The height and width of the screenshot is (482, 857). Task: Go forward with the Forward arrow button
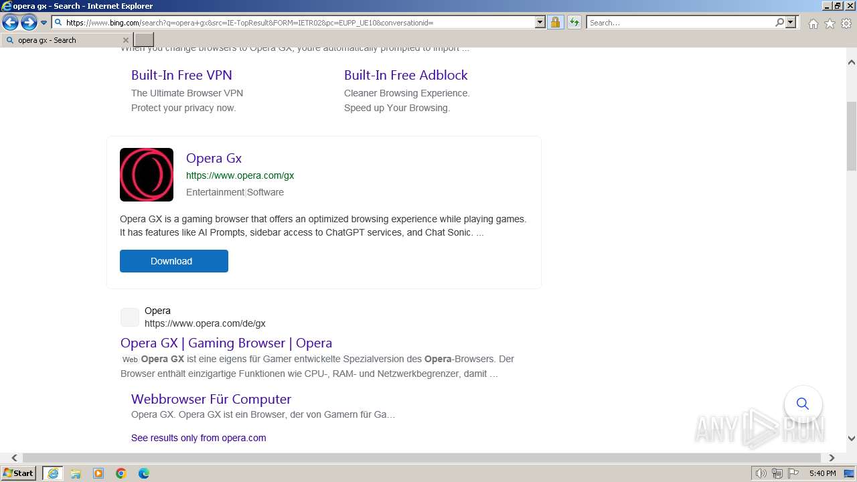click(x=29, y=23)
